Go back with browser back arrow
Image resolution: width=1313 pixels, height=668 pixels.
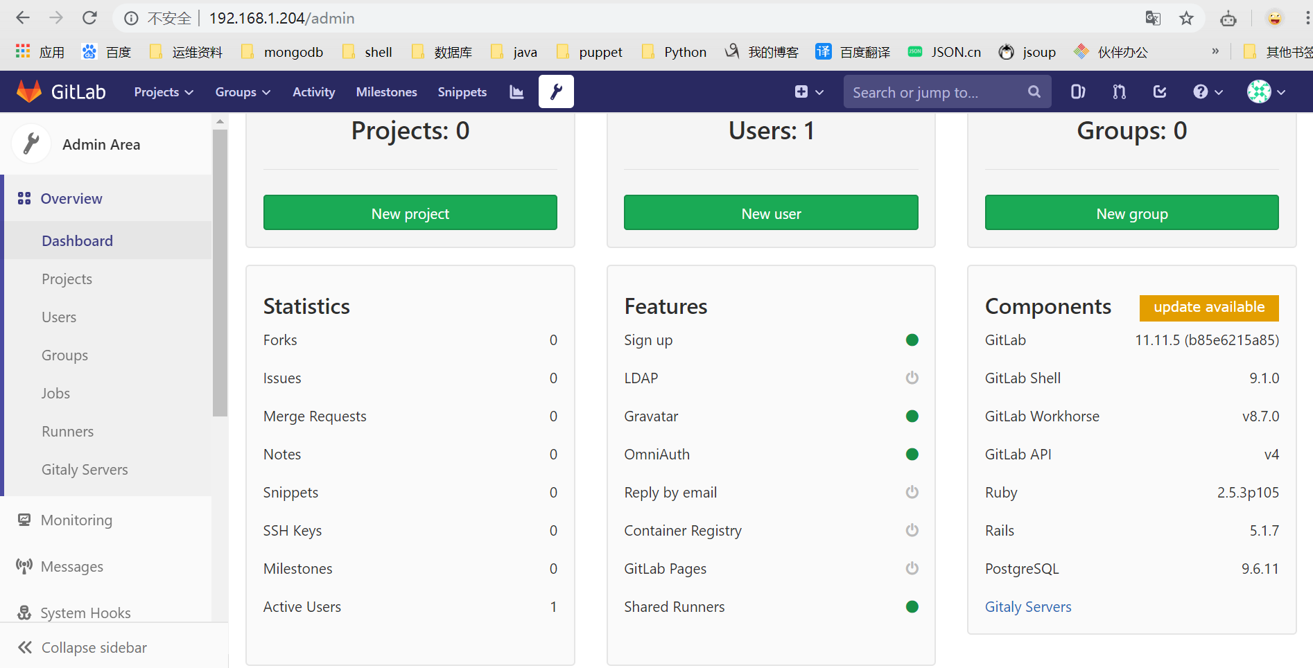23,18
